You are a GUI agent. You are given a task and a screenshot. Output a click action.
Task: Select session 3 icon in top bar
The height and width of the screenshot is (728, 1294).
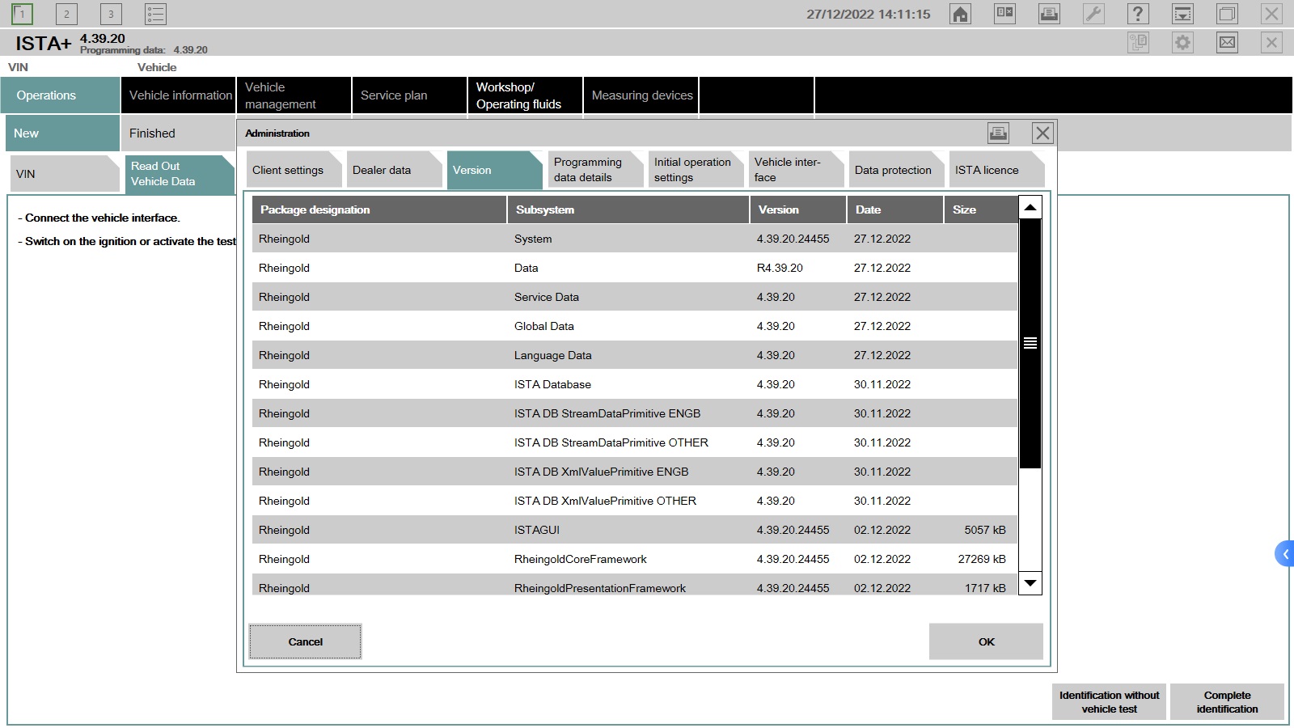(111, 14)
